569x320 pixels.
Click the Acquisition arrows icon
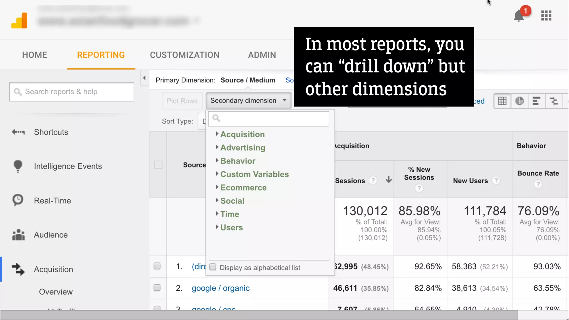[x=18, y=269]
